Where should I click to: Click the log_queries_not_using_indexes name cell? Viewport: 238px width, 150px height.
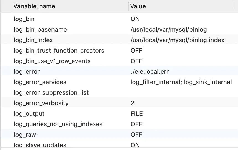58,124
